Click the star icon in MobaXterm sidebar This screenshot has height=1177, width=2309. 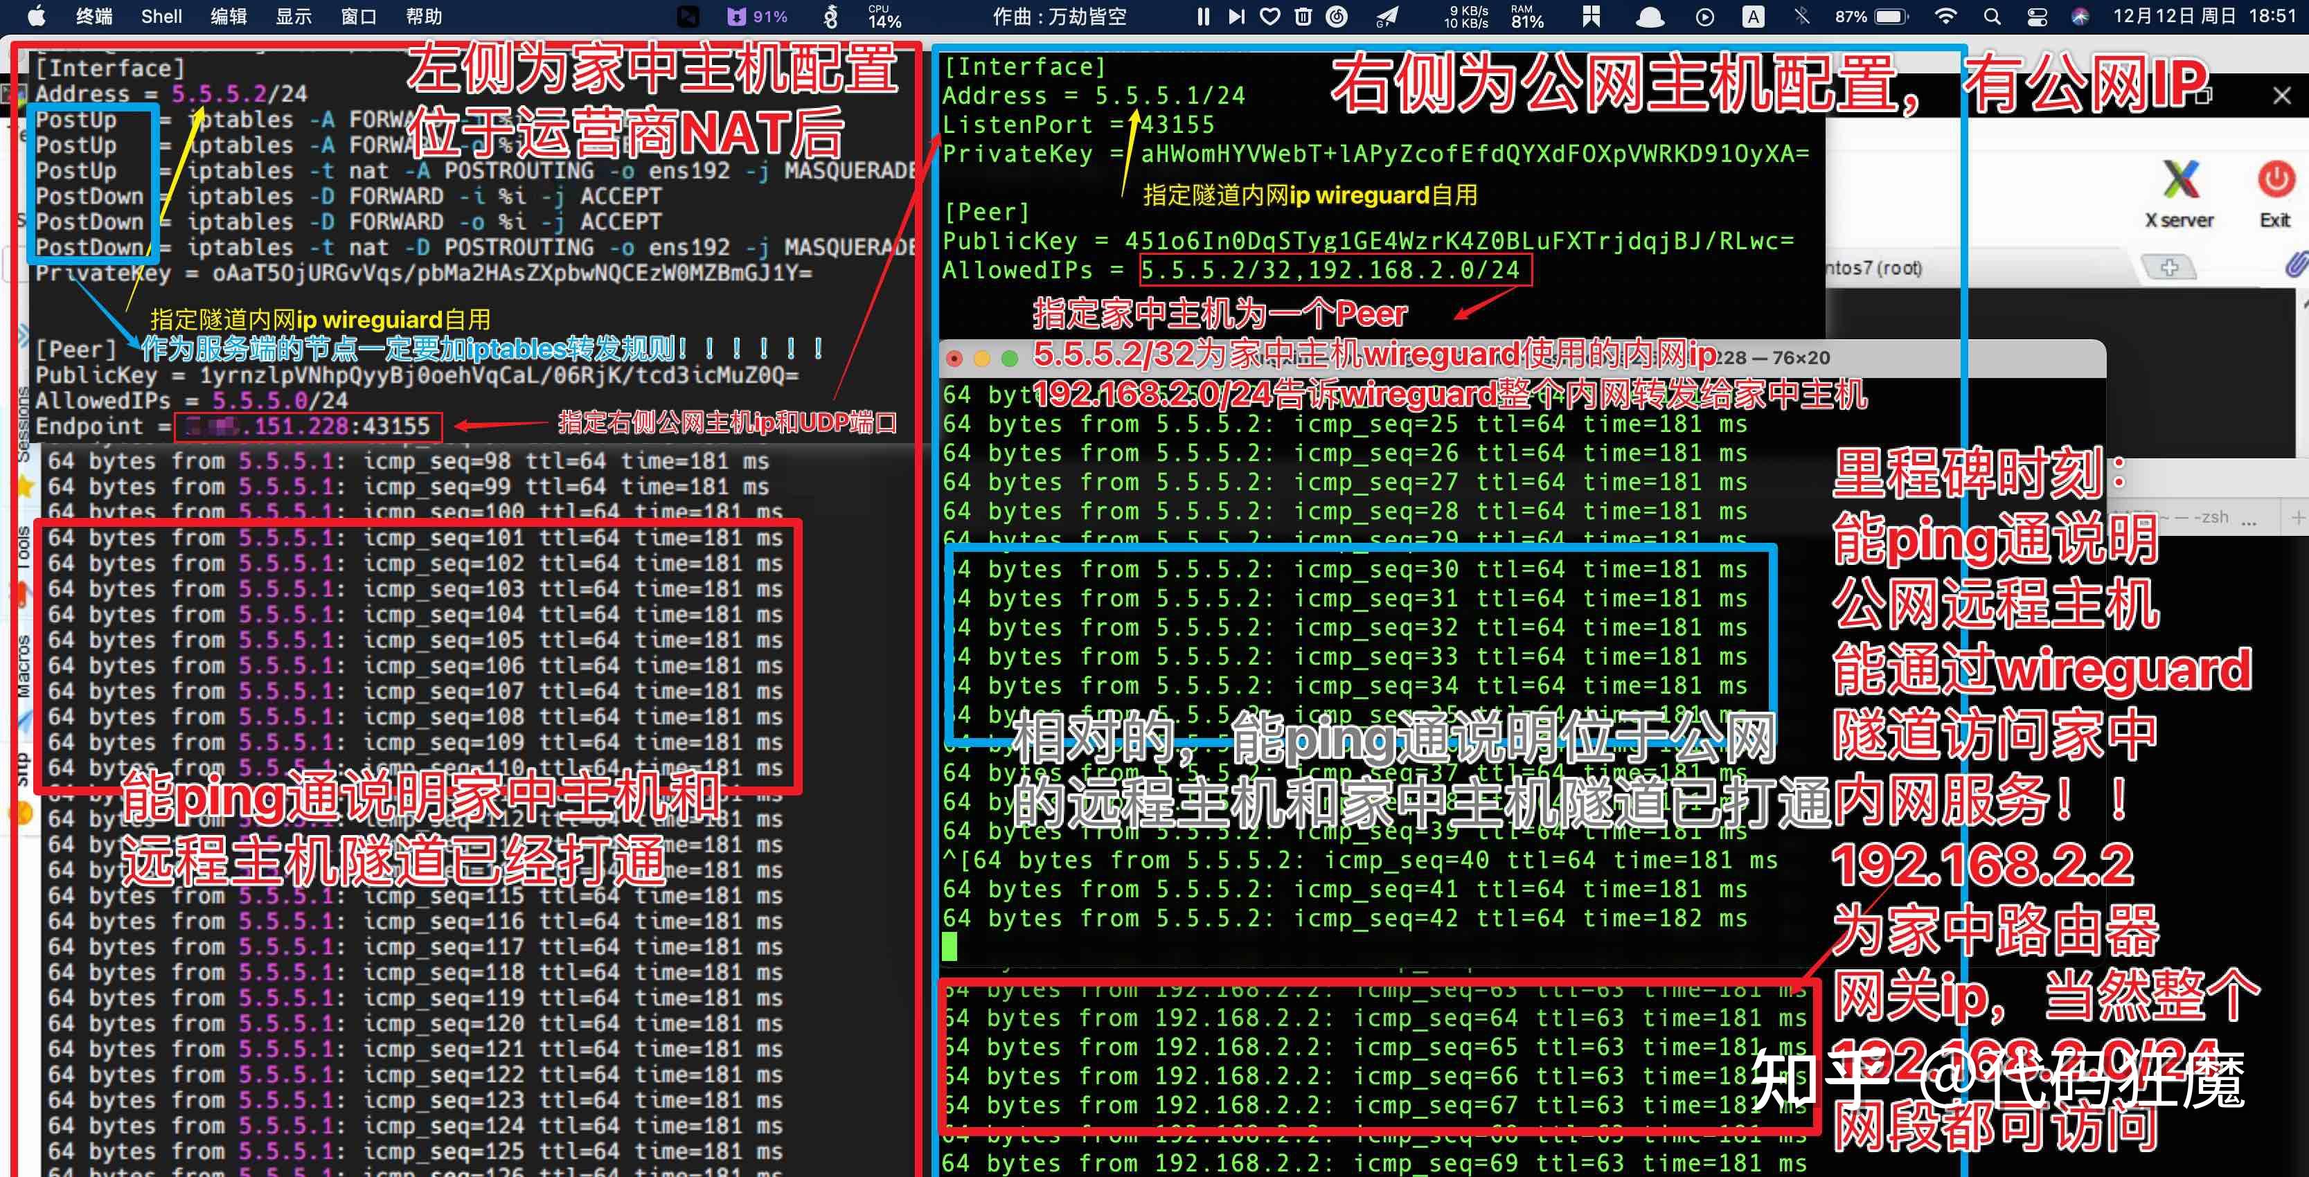click(24, 487)
